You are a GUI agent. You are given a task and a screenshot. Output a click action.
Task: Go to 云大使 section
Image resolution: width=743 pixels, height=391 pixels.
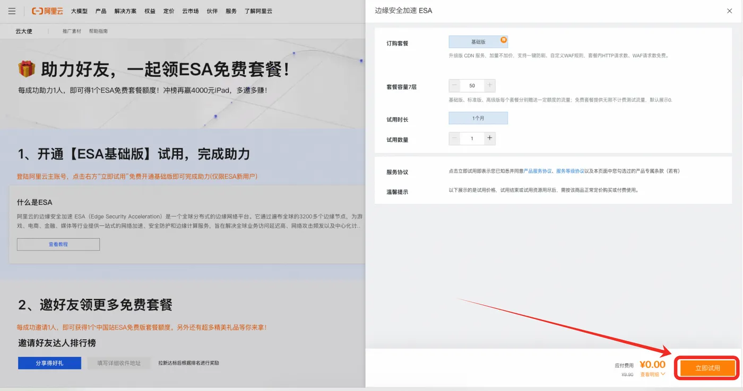click(23, 31)
